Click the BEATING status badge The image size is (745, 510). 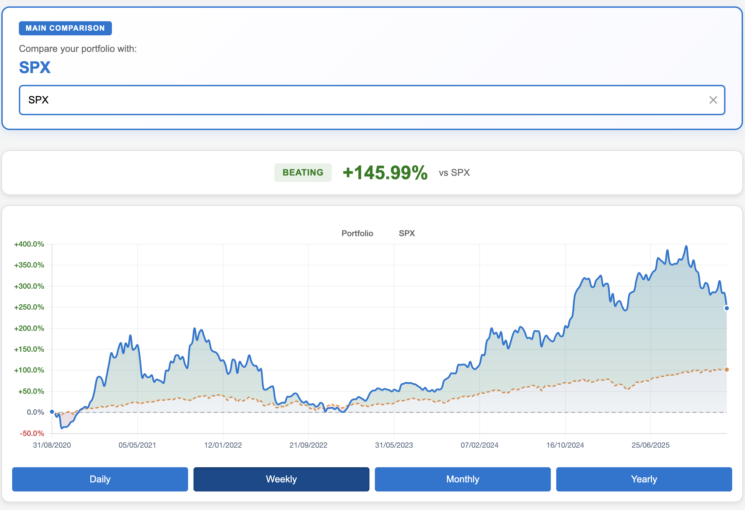303,172
